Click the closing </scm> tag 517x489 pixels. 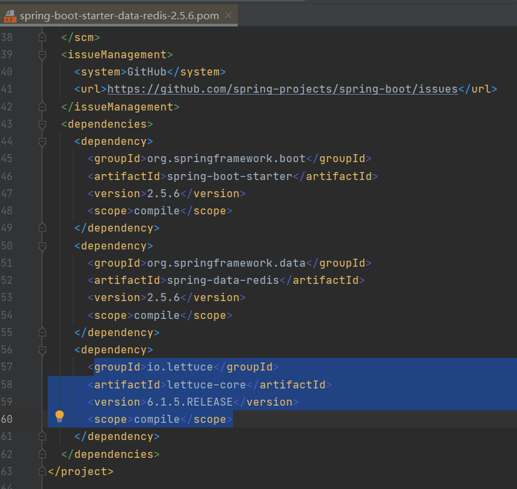tap(81, 37)
